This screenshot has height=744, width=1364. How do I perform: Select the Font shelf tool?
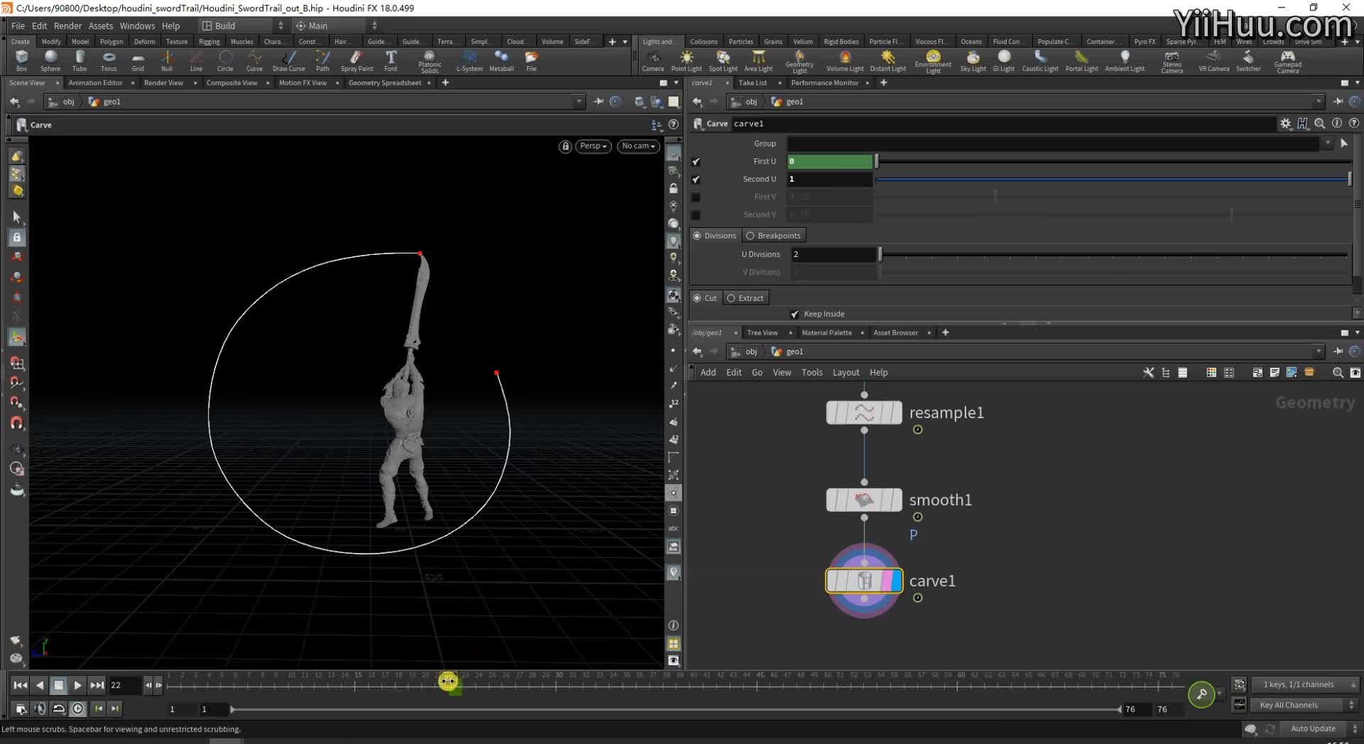pyautogui.click(x=391, y=60)
